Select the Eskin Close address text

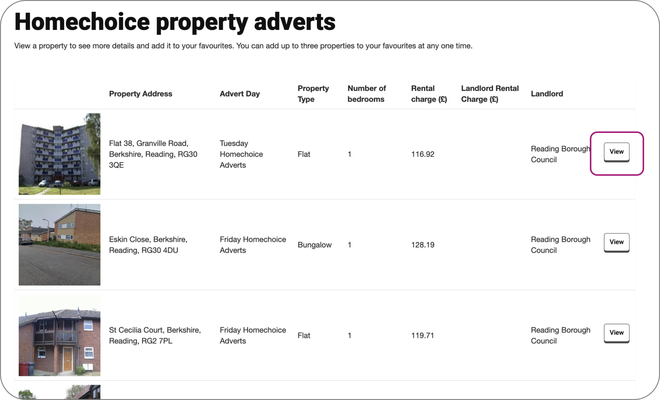[x=148, y=245]
